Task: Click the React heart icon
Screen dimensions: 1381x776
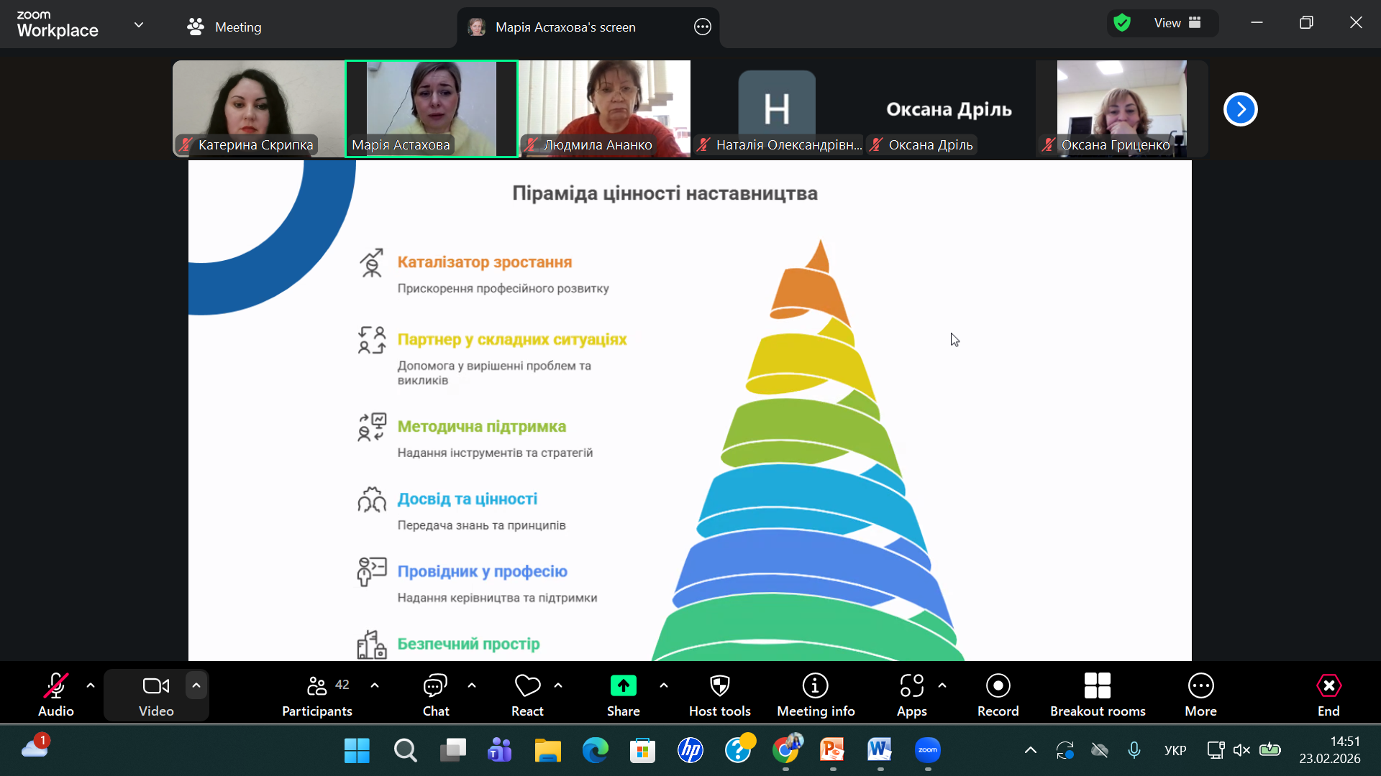Action: [x=527, y=686]
